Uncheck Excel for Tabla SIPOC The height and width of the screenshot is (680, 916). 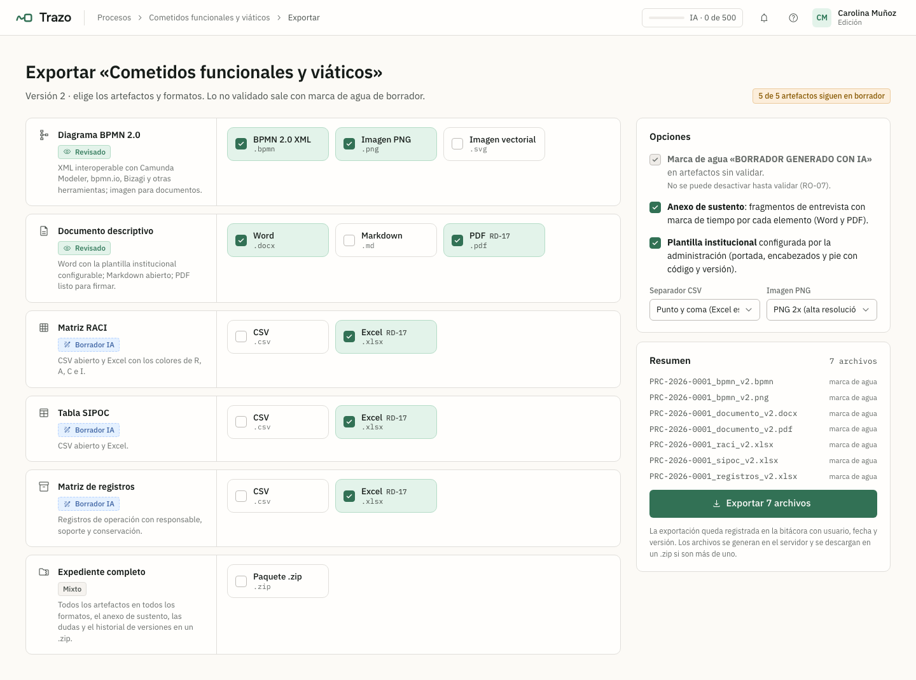point(349,422)
